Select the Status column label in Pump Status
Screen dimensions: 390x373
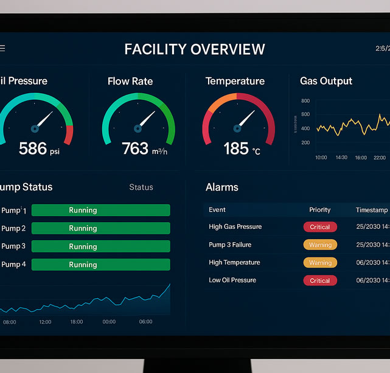141,187
